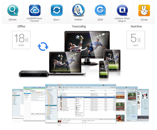Click Copy in the File Station toolbar
This screenshot has width=157, height=130.
[x=72, y=87]
